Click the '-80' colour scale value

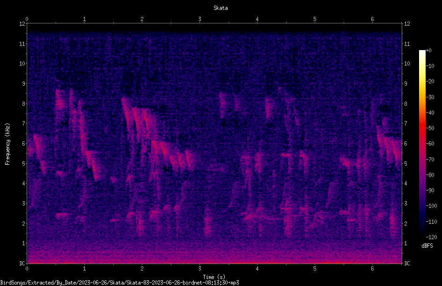(x=430, y=175)
